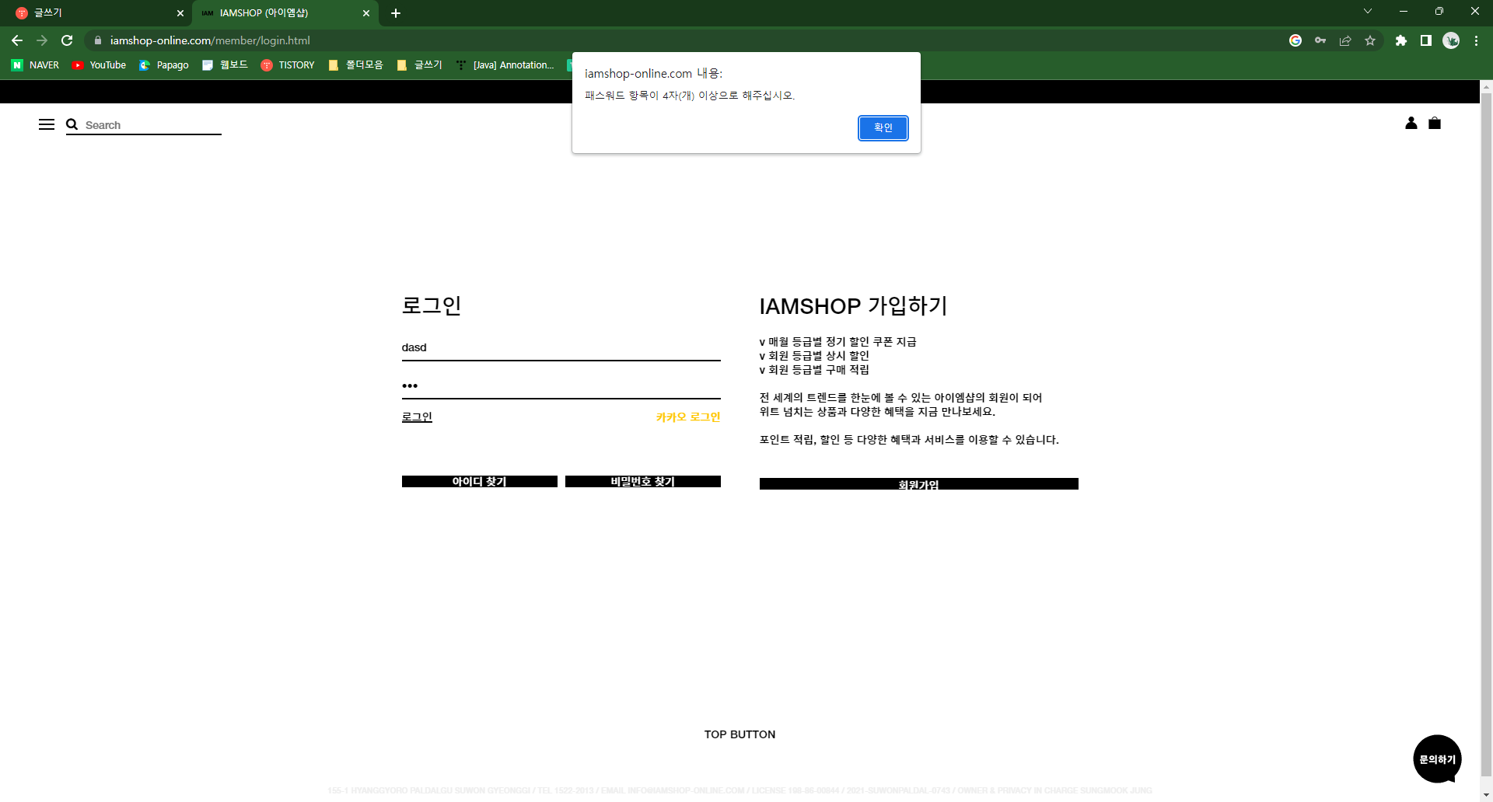Open the Chrome three-dot menu
This screenshot has height=802, width=1493.
click(1476, 40)
